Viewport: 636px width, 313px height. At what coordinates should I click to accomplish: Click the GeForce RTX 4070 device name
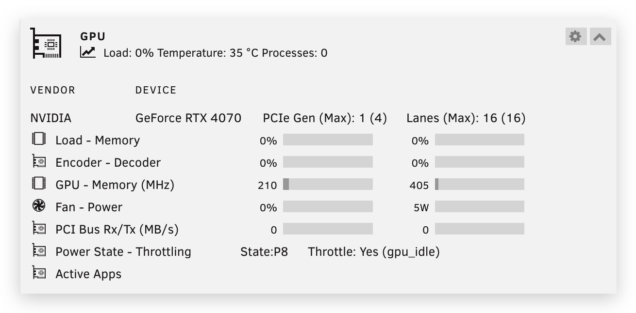(188, 118)
